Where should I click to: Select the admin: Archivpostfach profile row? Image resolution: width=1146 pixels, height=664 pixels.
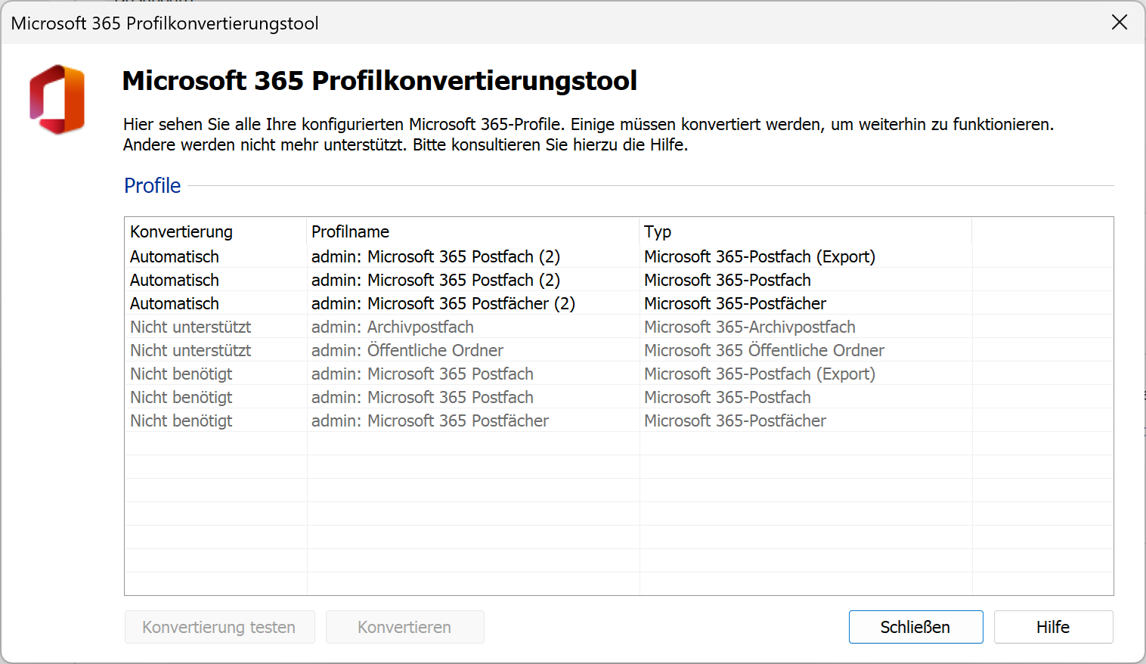392,327
